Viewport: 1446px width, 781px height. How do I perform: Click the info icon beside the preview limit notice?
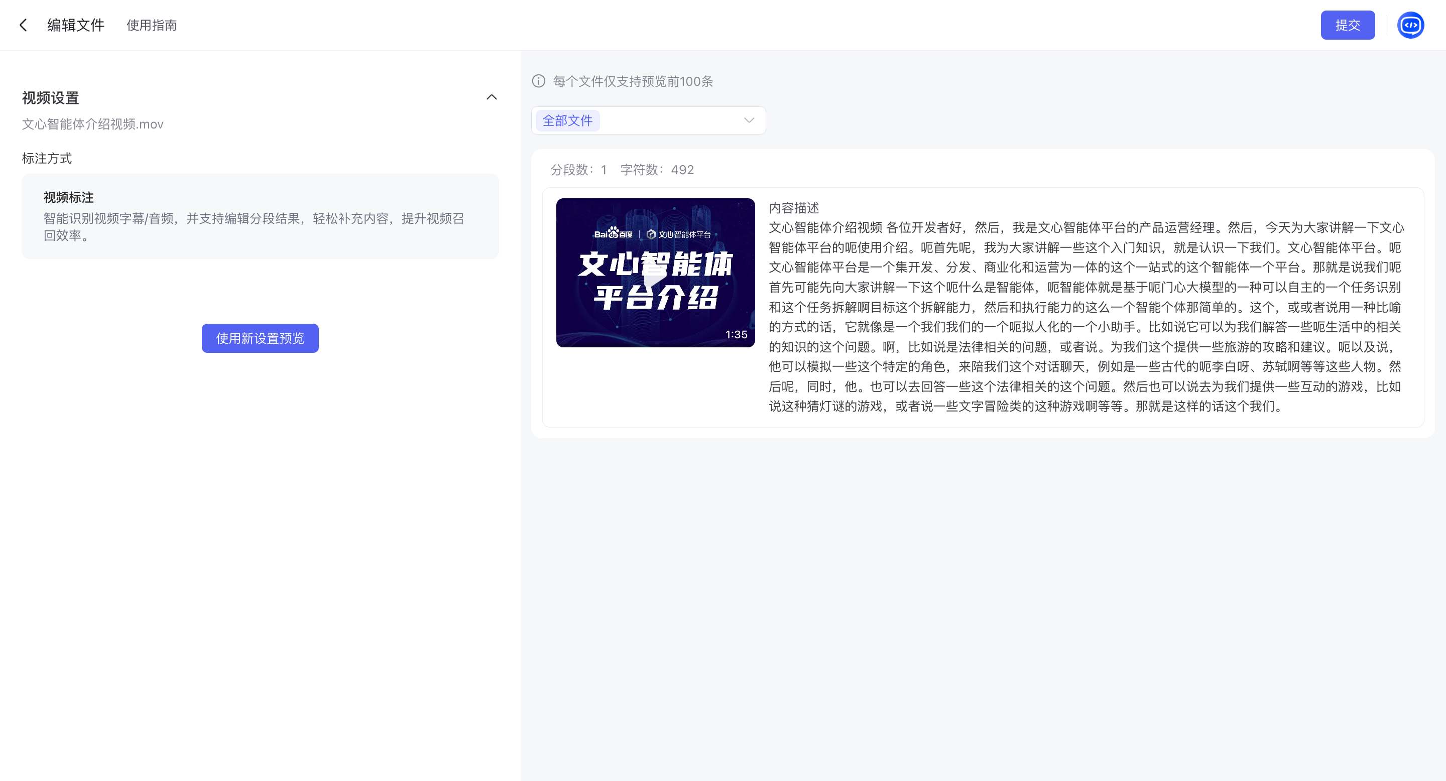tap(538, 81)
